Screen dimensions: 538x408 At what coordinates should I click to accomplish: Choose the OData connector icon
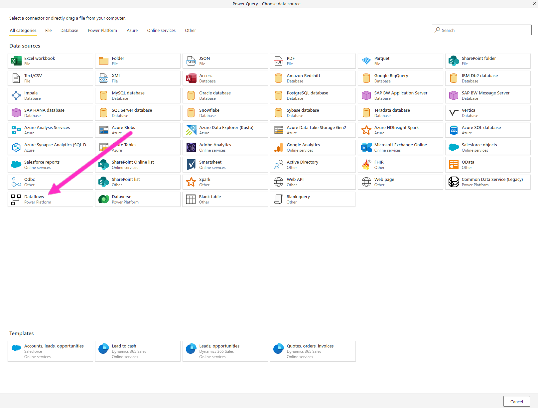point(454,165)
